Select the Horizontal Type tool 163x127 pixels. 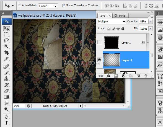pyautogui.click(x=6, y=123)
